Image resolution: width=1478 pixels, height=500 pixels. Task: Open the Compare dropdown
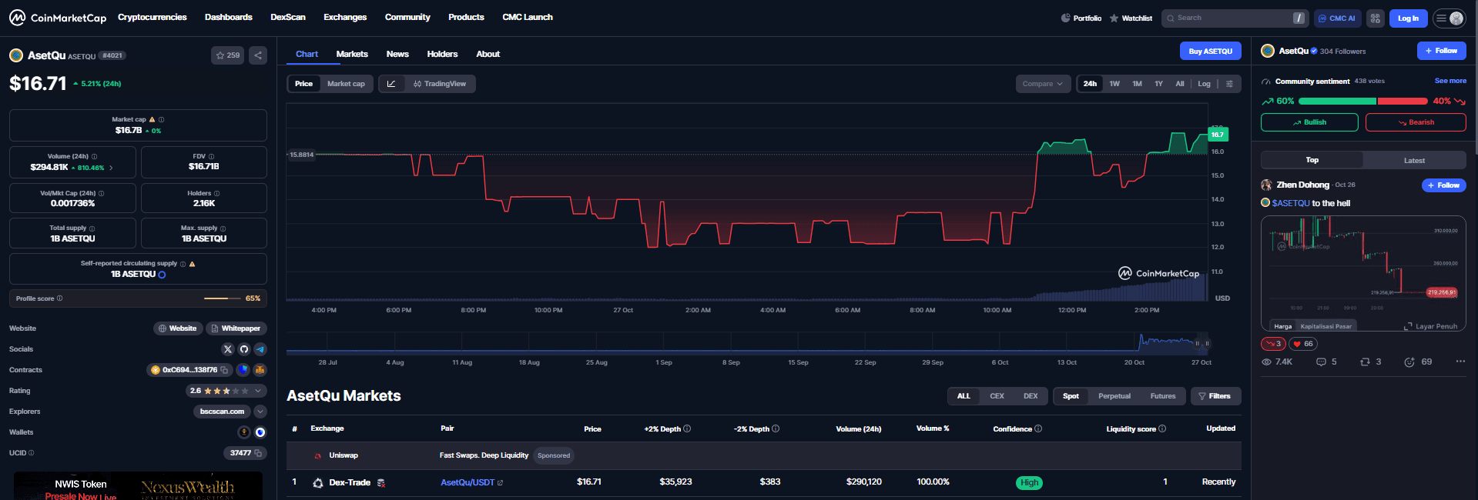pos(1043,84)
